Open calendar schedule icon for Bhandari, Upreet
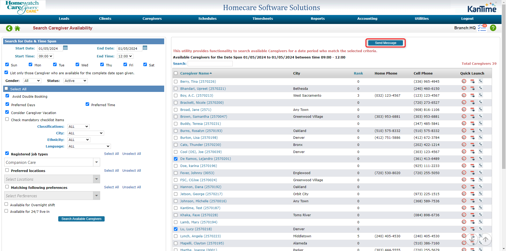Image resolution: width=506 pixels, height=251 pixels. tap(472, 88)
